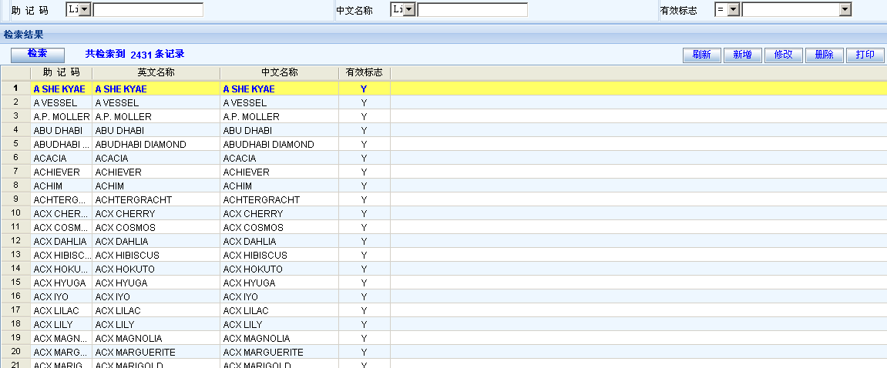This screenshot has height=368, width=887.
Task: Open the 助记码 operator dropdown
Action: (x=85, y=10)
